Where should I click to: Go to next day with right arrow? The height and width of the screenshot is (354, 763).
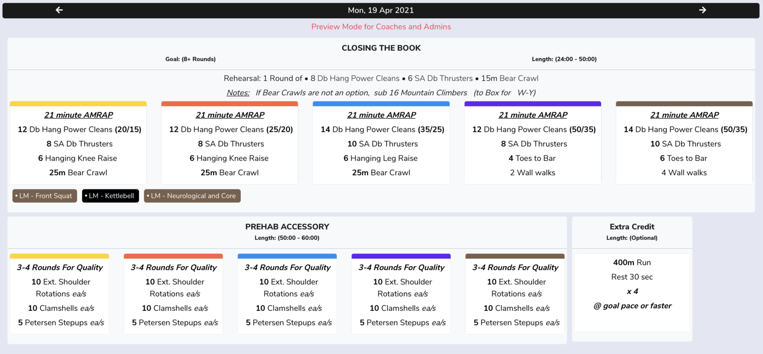point(702,10)
